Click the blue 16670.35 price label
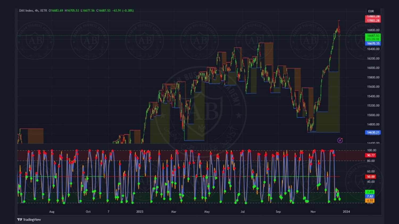 pyautogui.click(x=373, y=44)
